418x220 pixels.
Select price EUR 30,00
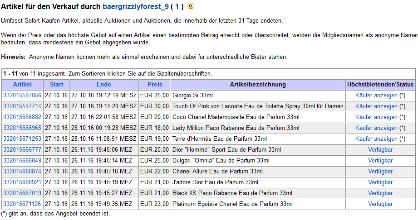154,106
